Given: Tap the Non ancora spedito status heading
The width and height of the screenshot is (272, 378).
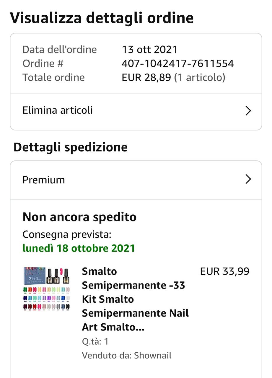Looking at the screenshot, I should click(x=79, y=217).
